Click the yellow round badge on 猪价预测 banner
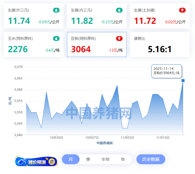This screenshot has width=195, height=174. pyautogui.click(x=52, y=162)
